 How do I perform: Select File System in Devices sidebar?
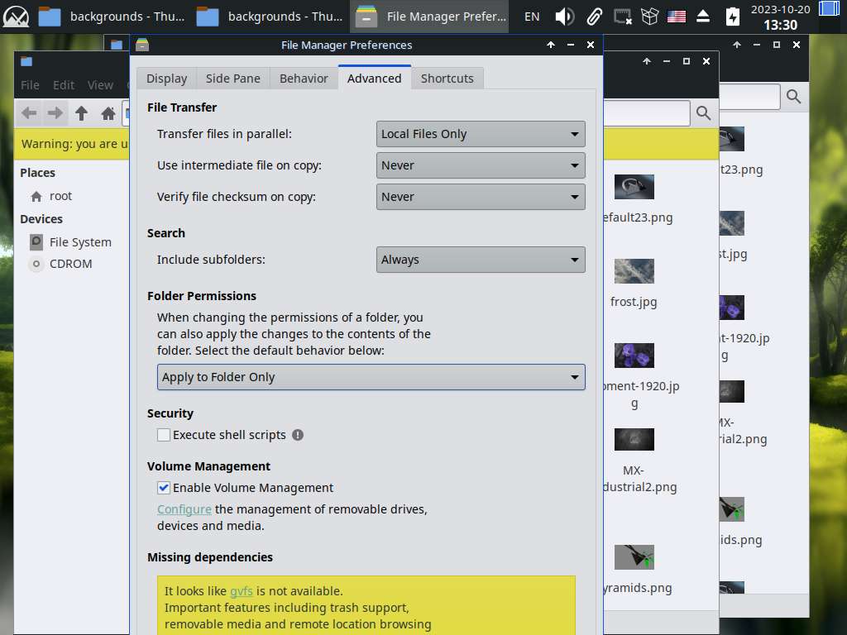pos(79,242)
